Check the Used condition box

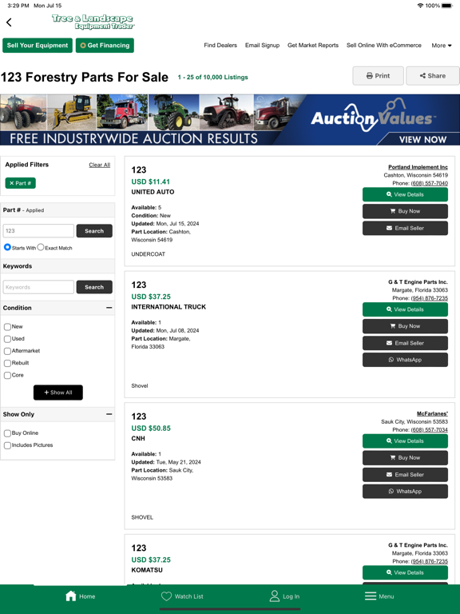(x=7, y=339)
